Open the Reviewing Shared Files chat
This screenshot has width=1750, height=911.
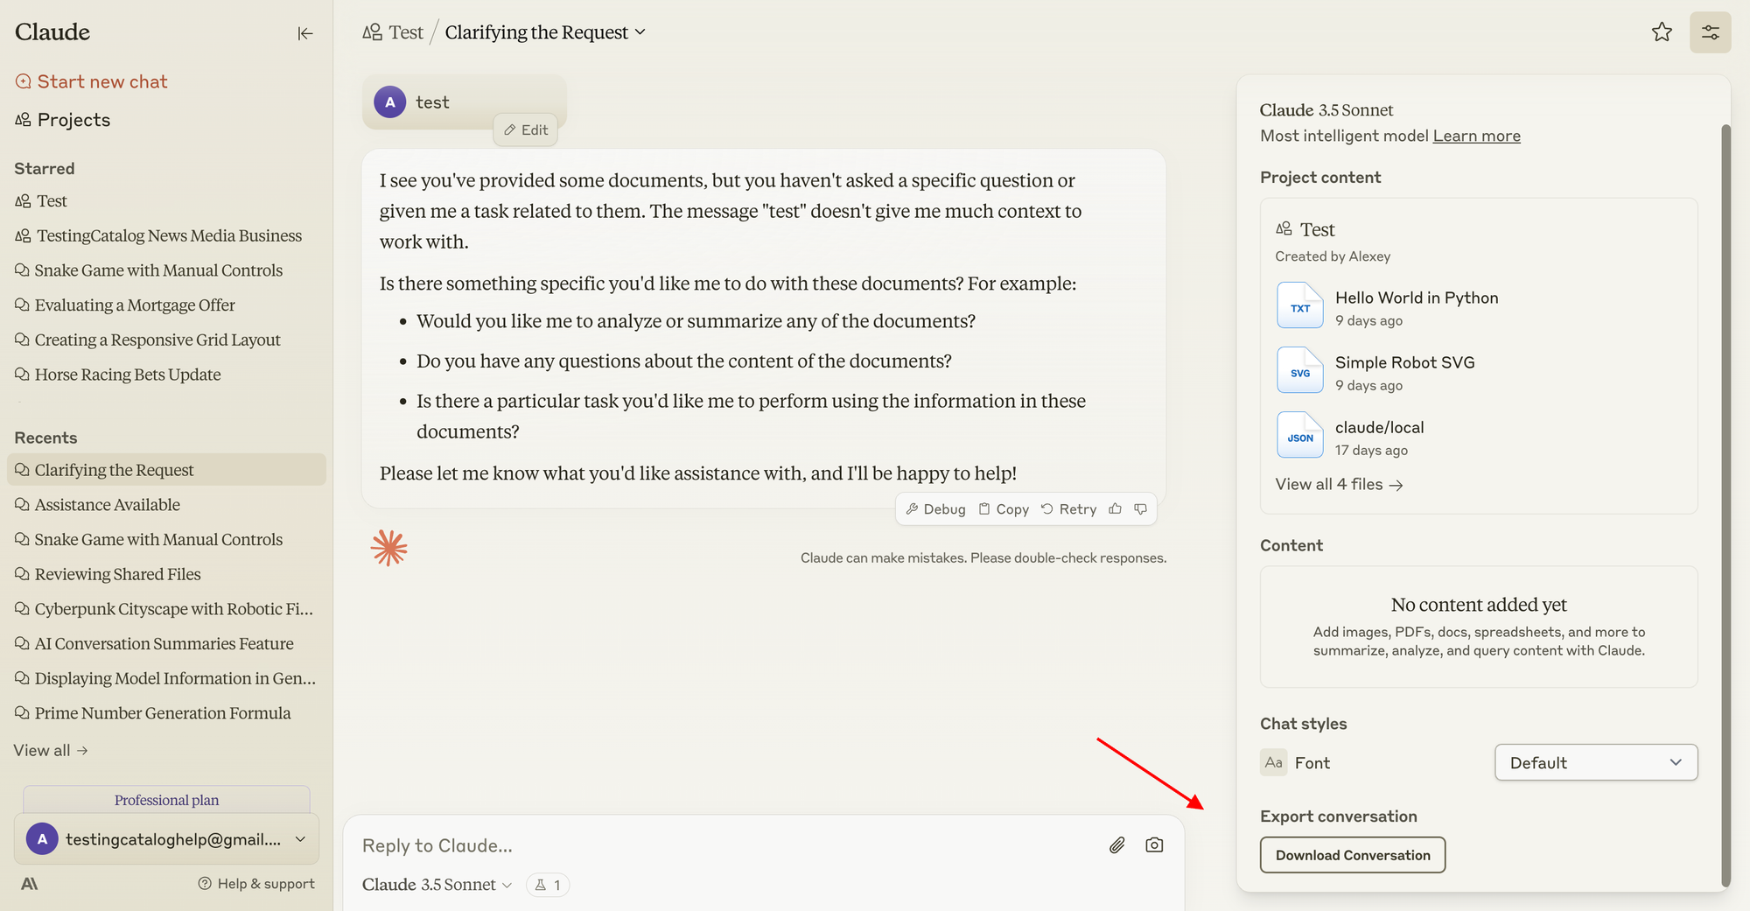point(166,574)
